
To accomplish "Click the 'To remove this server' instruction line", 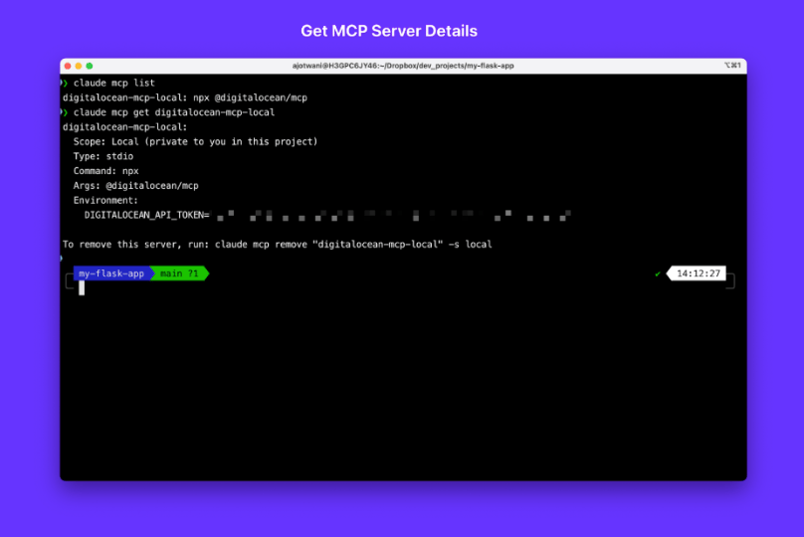I will tap(277, 245).
